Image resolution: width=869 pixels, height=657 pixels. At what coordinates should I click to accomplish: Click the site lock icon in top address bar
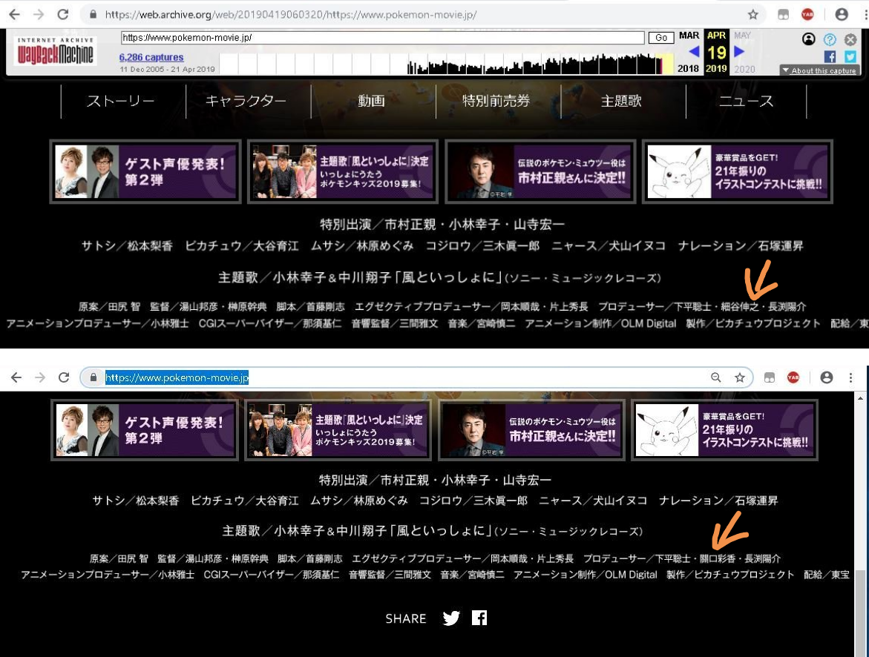pyautogui.click(x=93, y=14)
